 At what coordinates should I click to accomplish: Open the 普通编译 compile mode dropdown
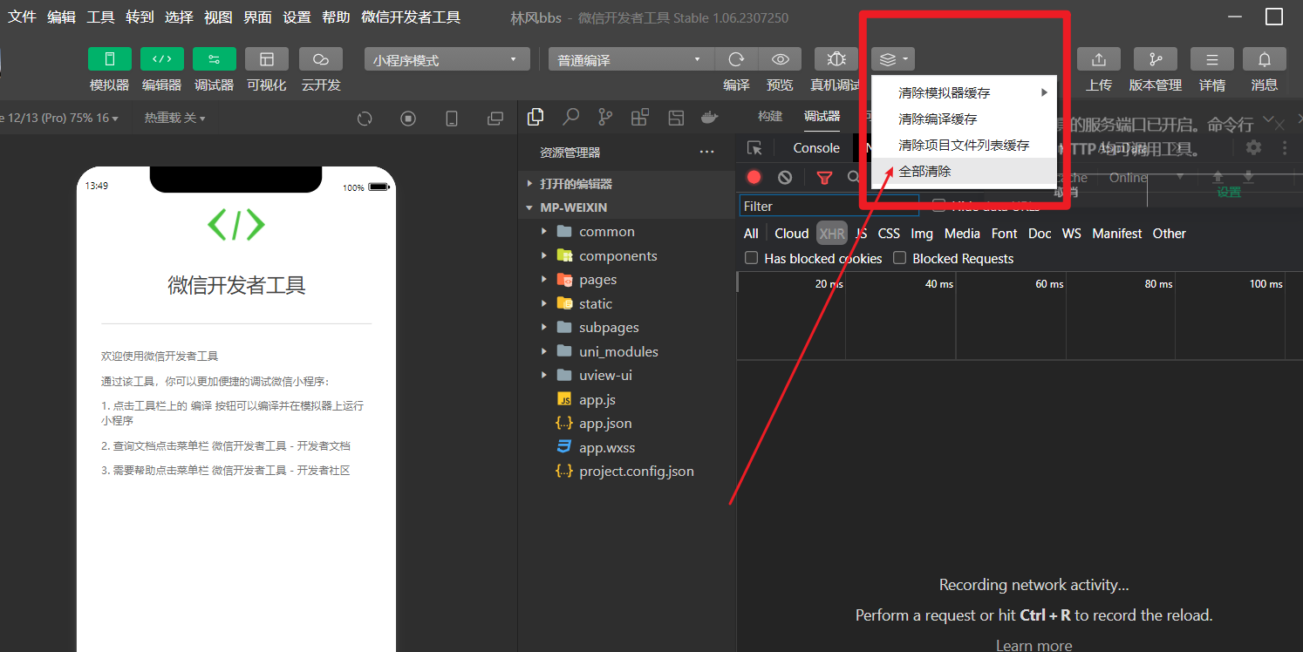point(631,59)
